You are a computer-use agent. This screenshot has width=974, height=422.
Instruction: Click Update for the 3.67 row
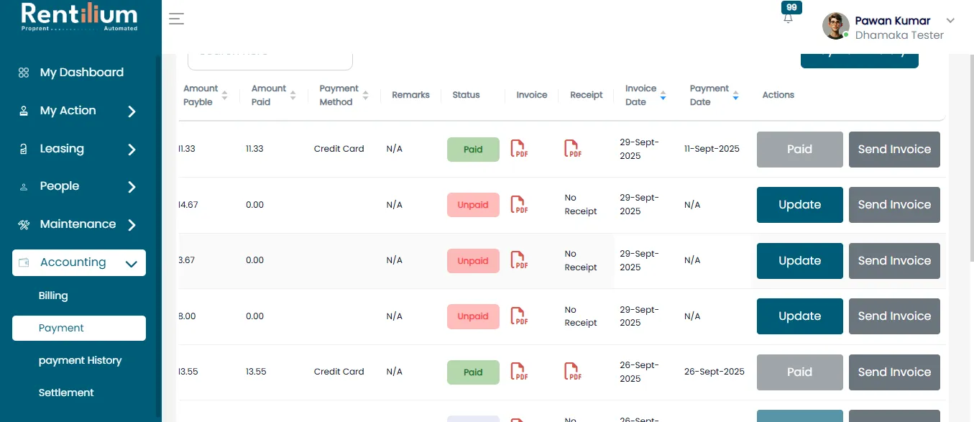coord(800,261)
